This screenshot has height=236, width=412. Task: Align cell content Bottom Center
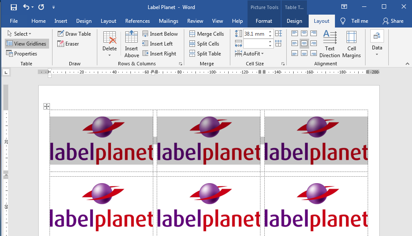[x=304, y=53]
